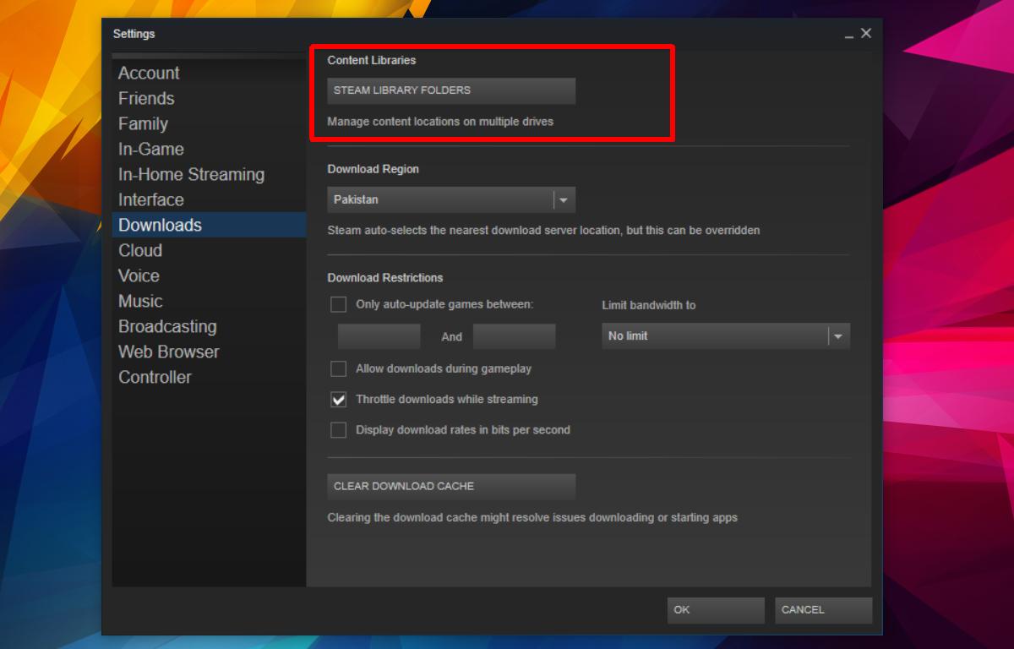Cancel out of the Settings dialog
The width and height of the screenshot is (1014, 649).
822,609
